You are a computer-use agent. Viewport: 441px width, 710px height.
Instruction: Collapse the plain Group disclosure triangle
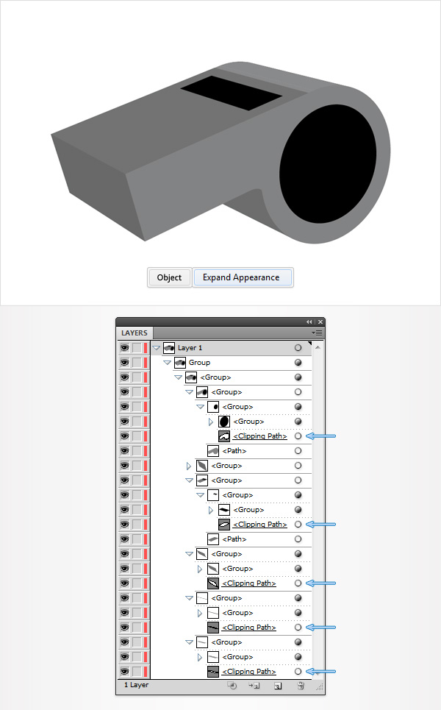click(x=168, y=363)
